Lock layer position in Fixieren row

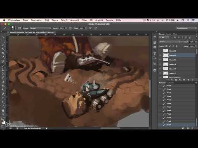coord(173,46)
